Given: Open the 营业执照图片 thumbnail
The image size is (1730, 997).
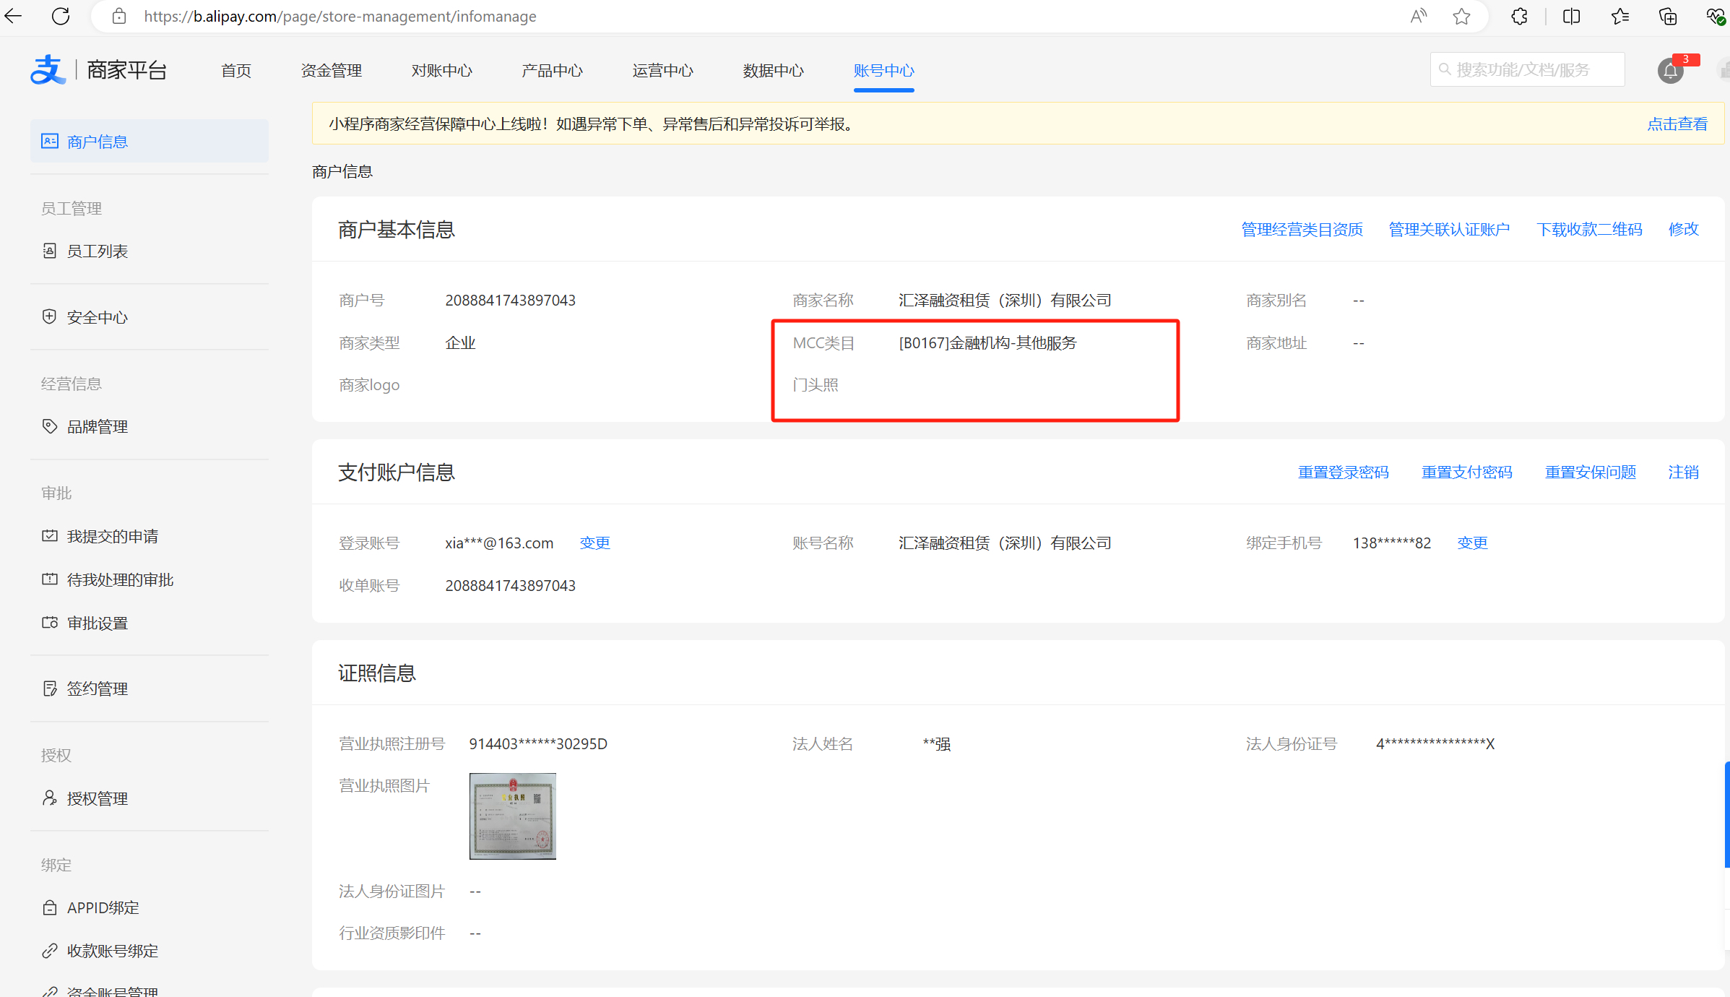Looking at the screenshot, I should pos(512,816).
